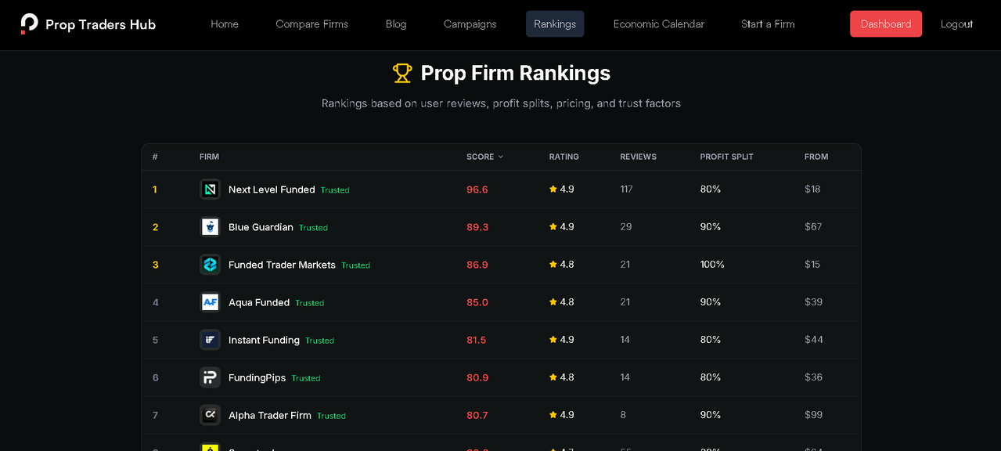Click the star icon in FundingPips row

(553, 377)
